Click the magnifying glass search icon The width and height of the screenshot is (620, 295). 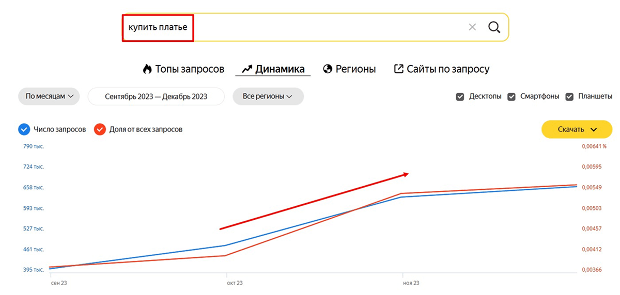coord(494,27)
